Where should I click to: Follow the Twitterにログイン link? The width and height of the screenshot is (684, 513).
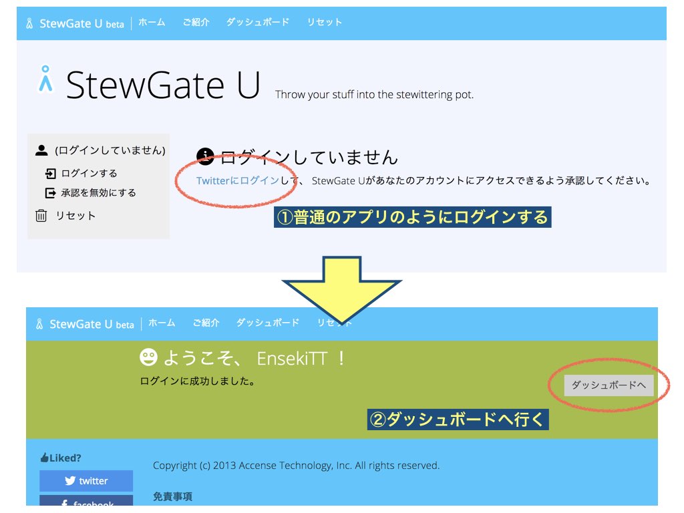238,180
